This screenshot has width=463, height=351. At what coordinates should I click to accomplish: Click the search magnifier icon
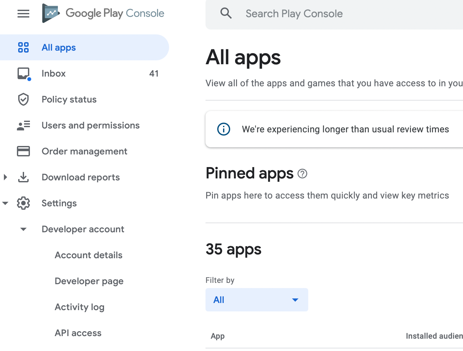(x=226, y=14)
